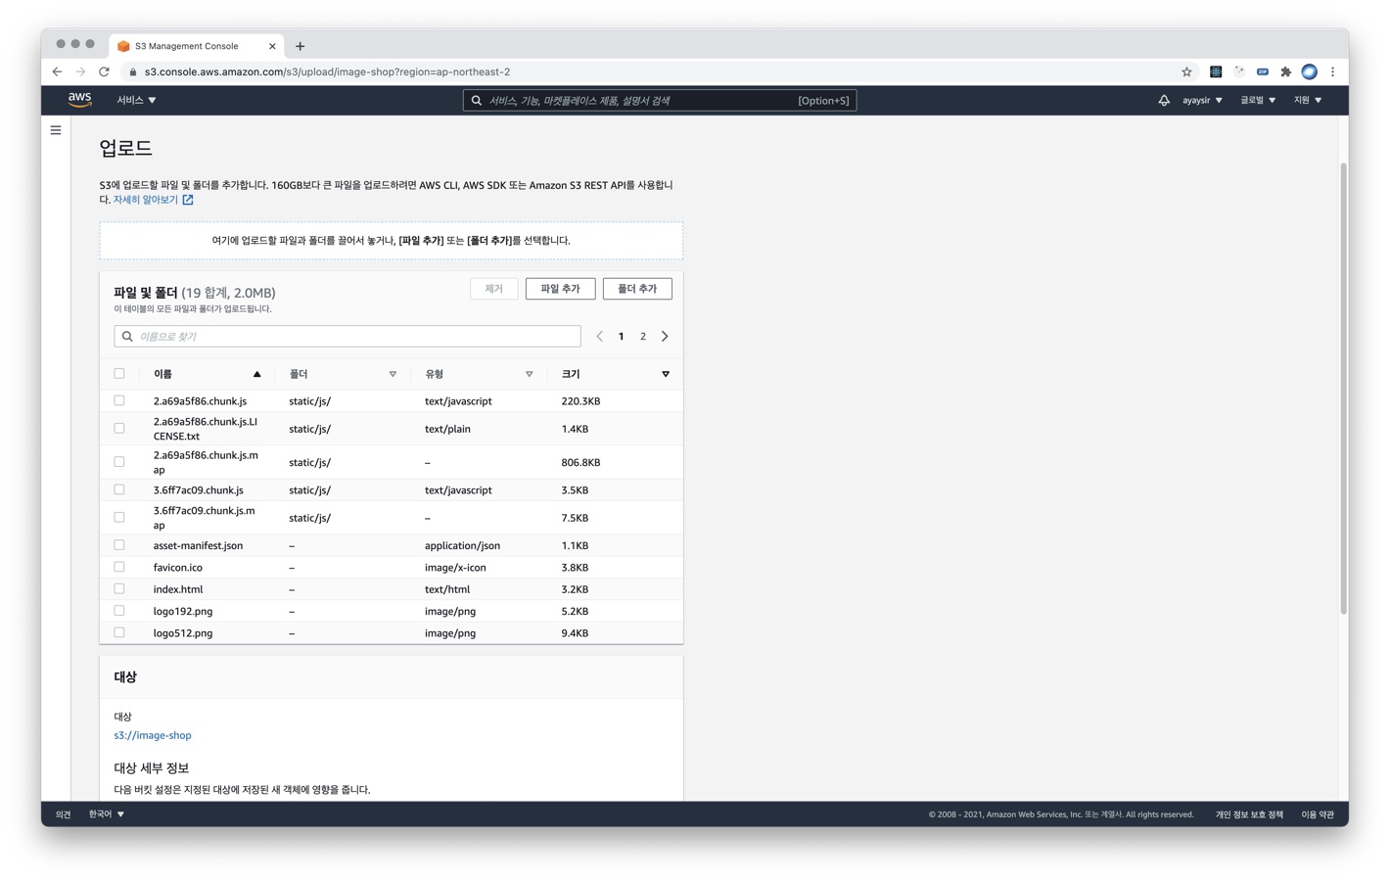Open the ayaysir account dropdown
Viewport: 1390px width, 881px height.
coord(1202,100)
